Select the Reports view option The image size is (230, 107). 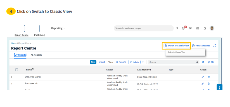coord(121,62)
